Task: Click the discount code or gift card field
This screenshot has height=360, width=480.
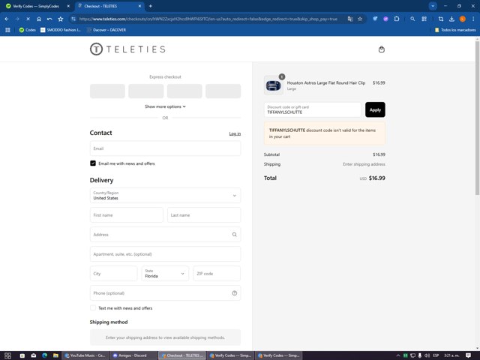Action: point(313,109)
